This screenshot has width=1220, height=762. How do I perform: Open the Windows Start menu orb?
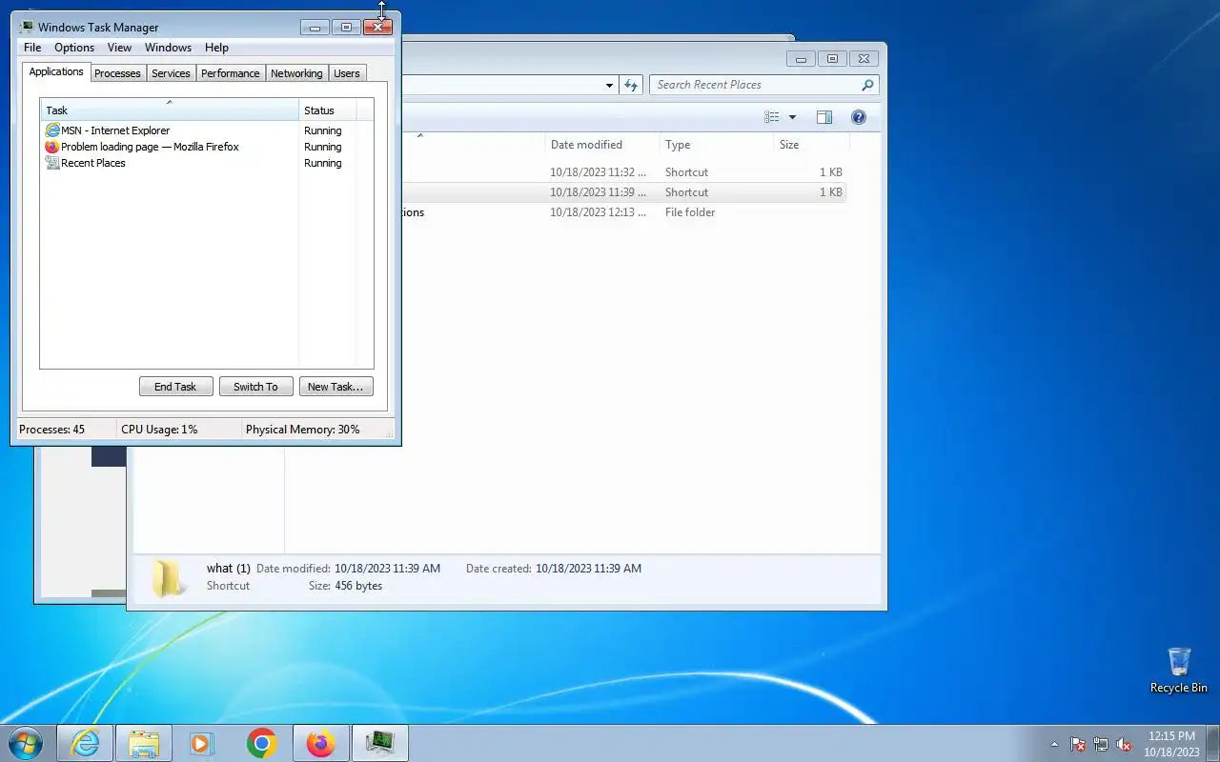point(26,743)
